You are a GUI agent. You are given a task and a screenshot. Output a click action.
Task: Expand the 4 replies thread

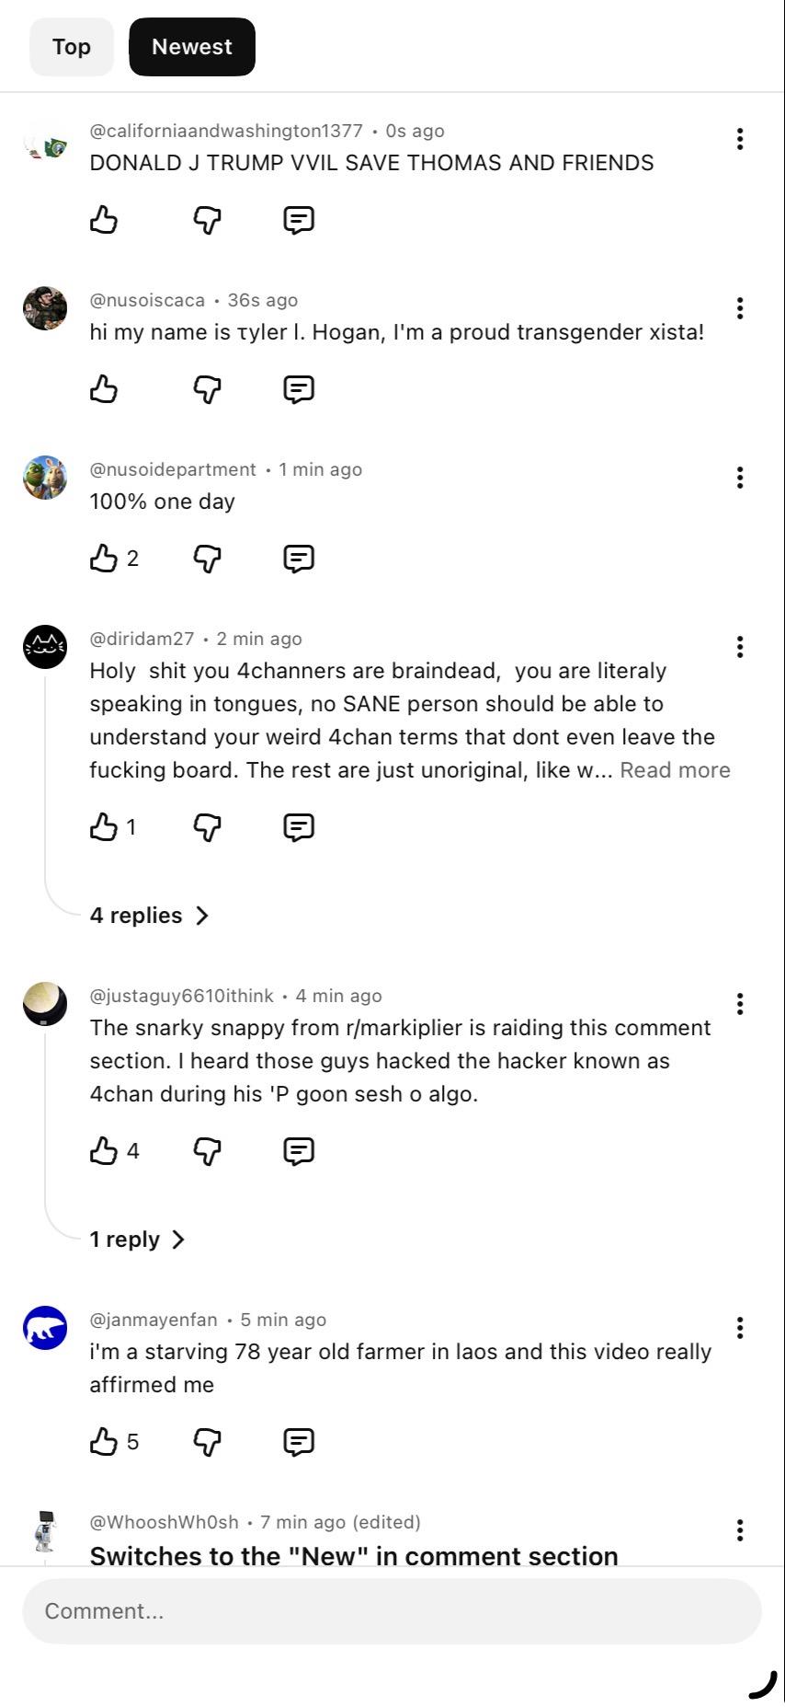click(149, 916)
